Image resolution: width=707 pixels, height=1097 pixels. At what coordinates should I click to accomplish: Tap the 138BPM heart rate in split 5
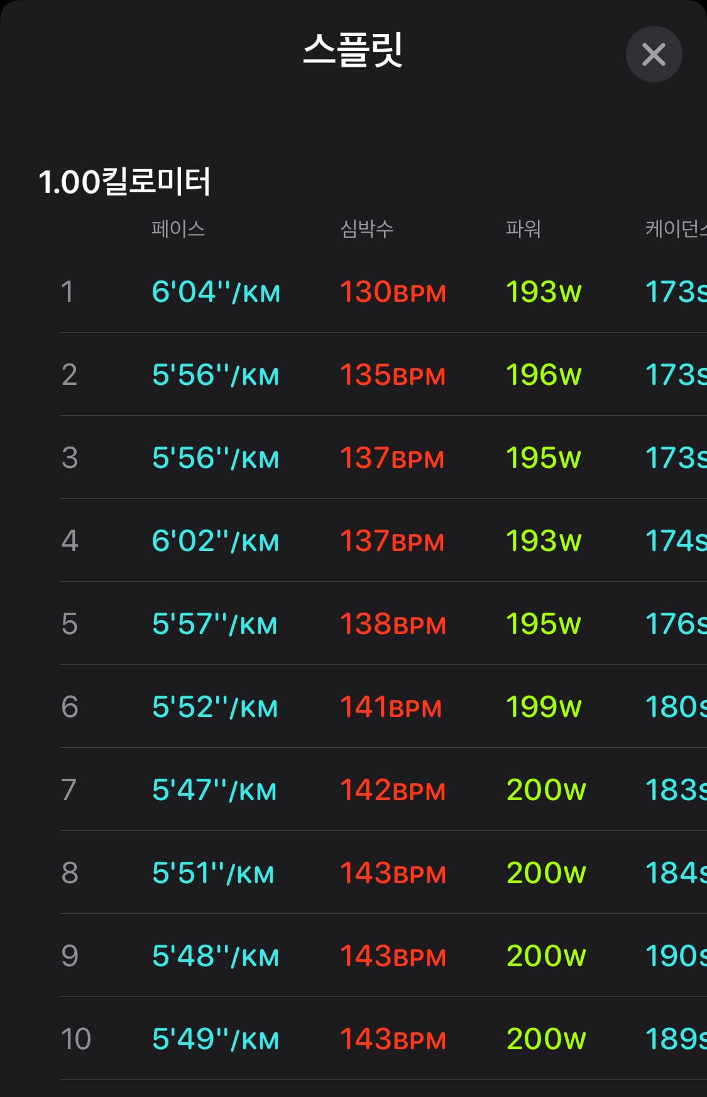tap(393, 624)
